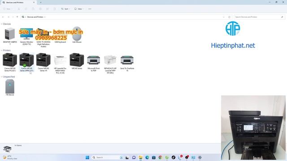Open the Windows Start menu
The height and width of the screenshot is (161, 287).
87,157
